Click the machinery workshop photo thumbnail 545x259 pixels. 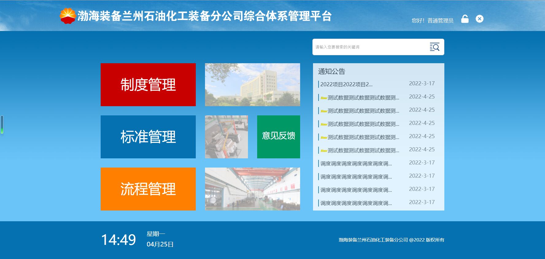tap(226, 137)
